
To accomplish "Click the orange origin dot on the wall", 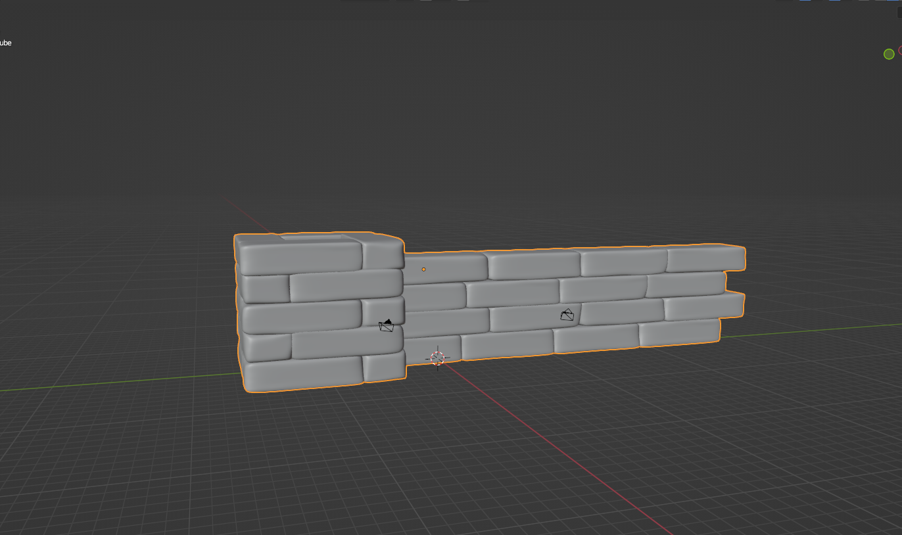I will pos(423,269).
